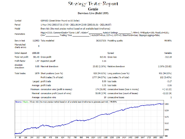185x139 pixels.
Task: Click the consecutive profit value '55.95 (174)'
Action: (x=101, y=94)
